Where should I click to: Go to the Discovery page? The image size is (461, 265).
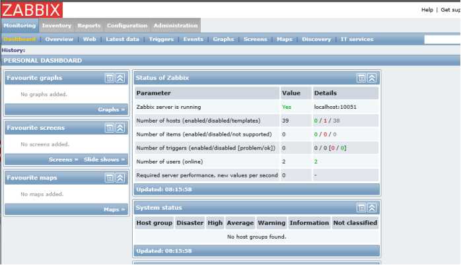coord(316,40)
